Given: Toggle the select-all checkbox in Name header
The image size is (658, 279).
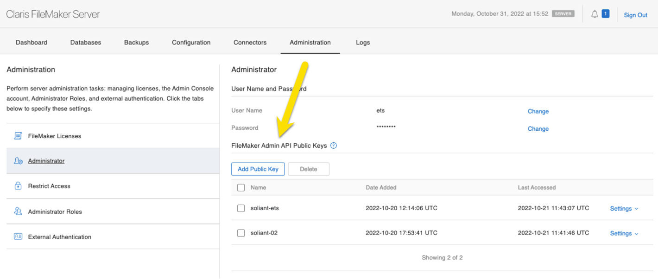Looking at the screenshot, I should click(x=241, y=188).
